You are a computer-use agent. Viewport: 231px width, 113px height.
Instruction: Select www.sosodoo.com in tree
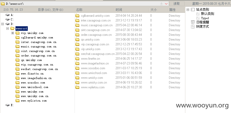click(x=33, y=83)
